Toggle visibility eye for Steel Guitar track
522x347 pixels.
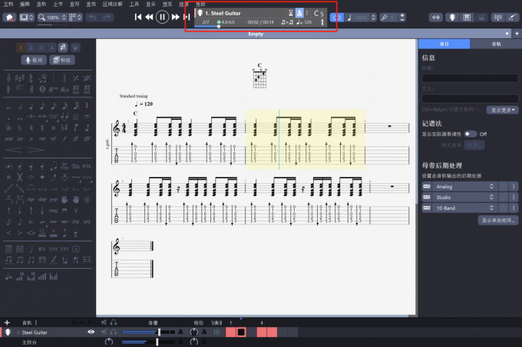pos(91,332)
